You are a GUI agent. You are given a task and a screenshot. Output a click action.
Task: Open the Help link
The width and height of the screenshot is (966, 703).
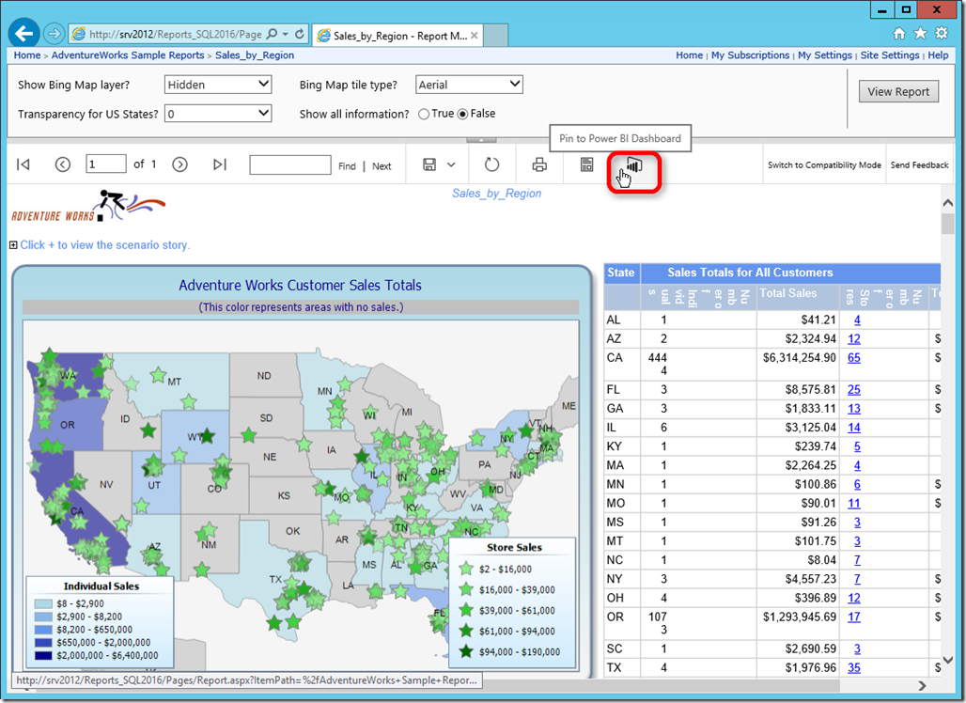pos(938,55)
